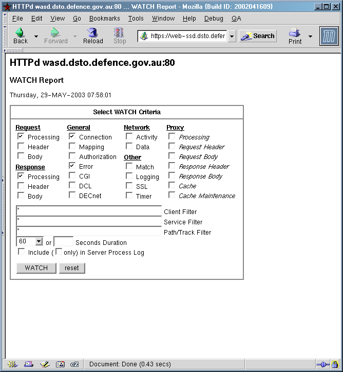The height and width of the screenshot is (372, 343).
Task: Open the Debug menu
Action: pyautogui.click(x=214, y=19)
